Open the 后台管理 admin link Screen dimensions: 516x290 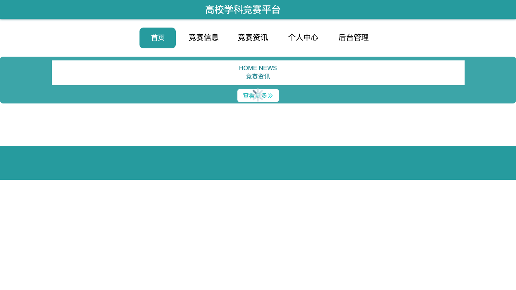[353, 38]
